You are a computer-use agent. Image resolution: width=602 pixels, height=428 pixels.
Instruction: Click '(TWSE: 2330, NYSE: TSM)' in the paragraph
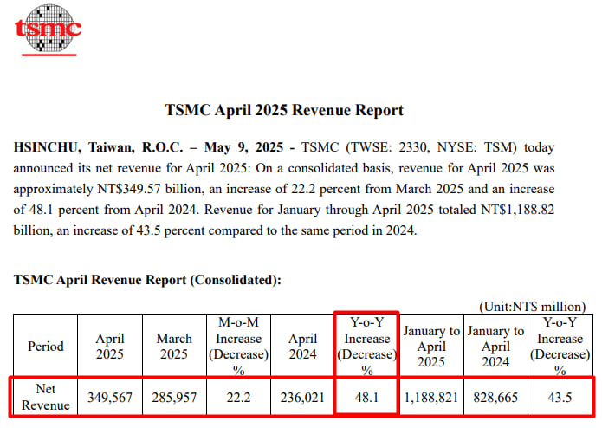pos(431,147)
